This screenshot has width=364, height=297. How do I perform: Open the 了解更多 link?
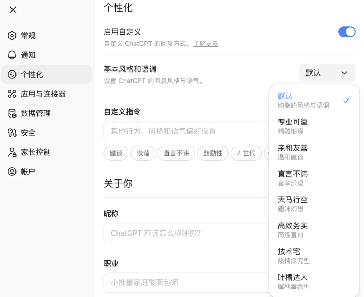206,44
